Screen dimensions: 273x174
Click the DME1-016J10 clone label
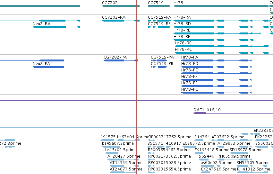pos(207,110)
